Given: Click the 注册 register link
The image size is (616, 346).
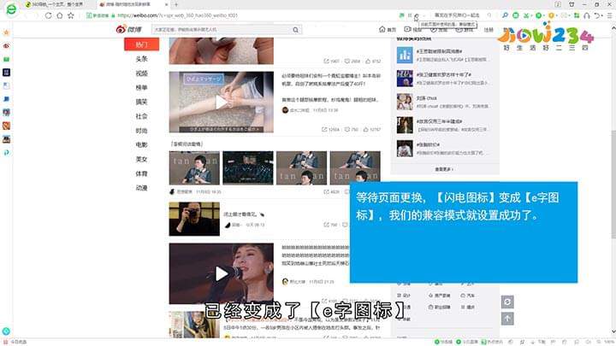Looking at the screenshot, I should (489, 29).
